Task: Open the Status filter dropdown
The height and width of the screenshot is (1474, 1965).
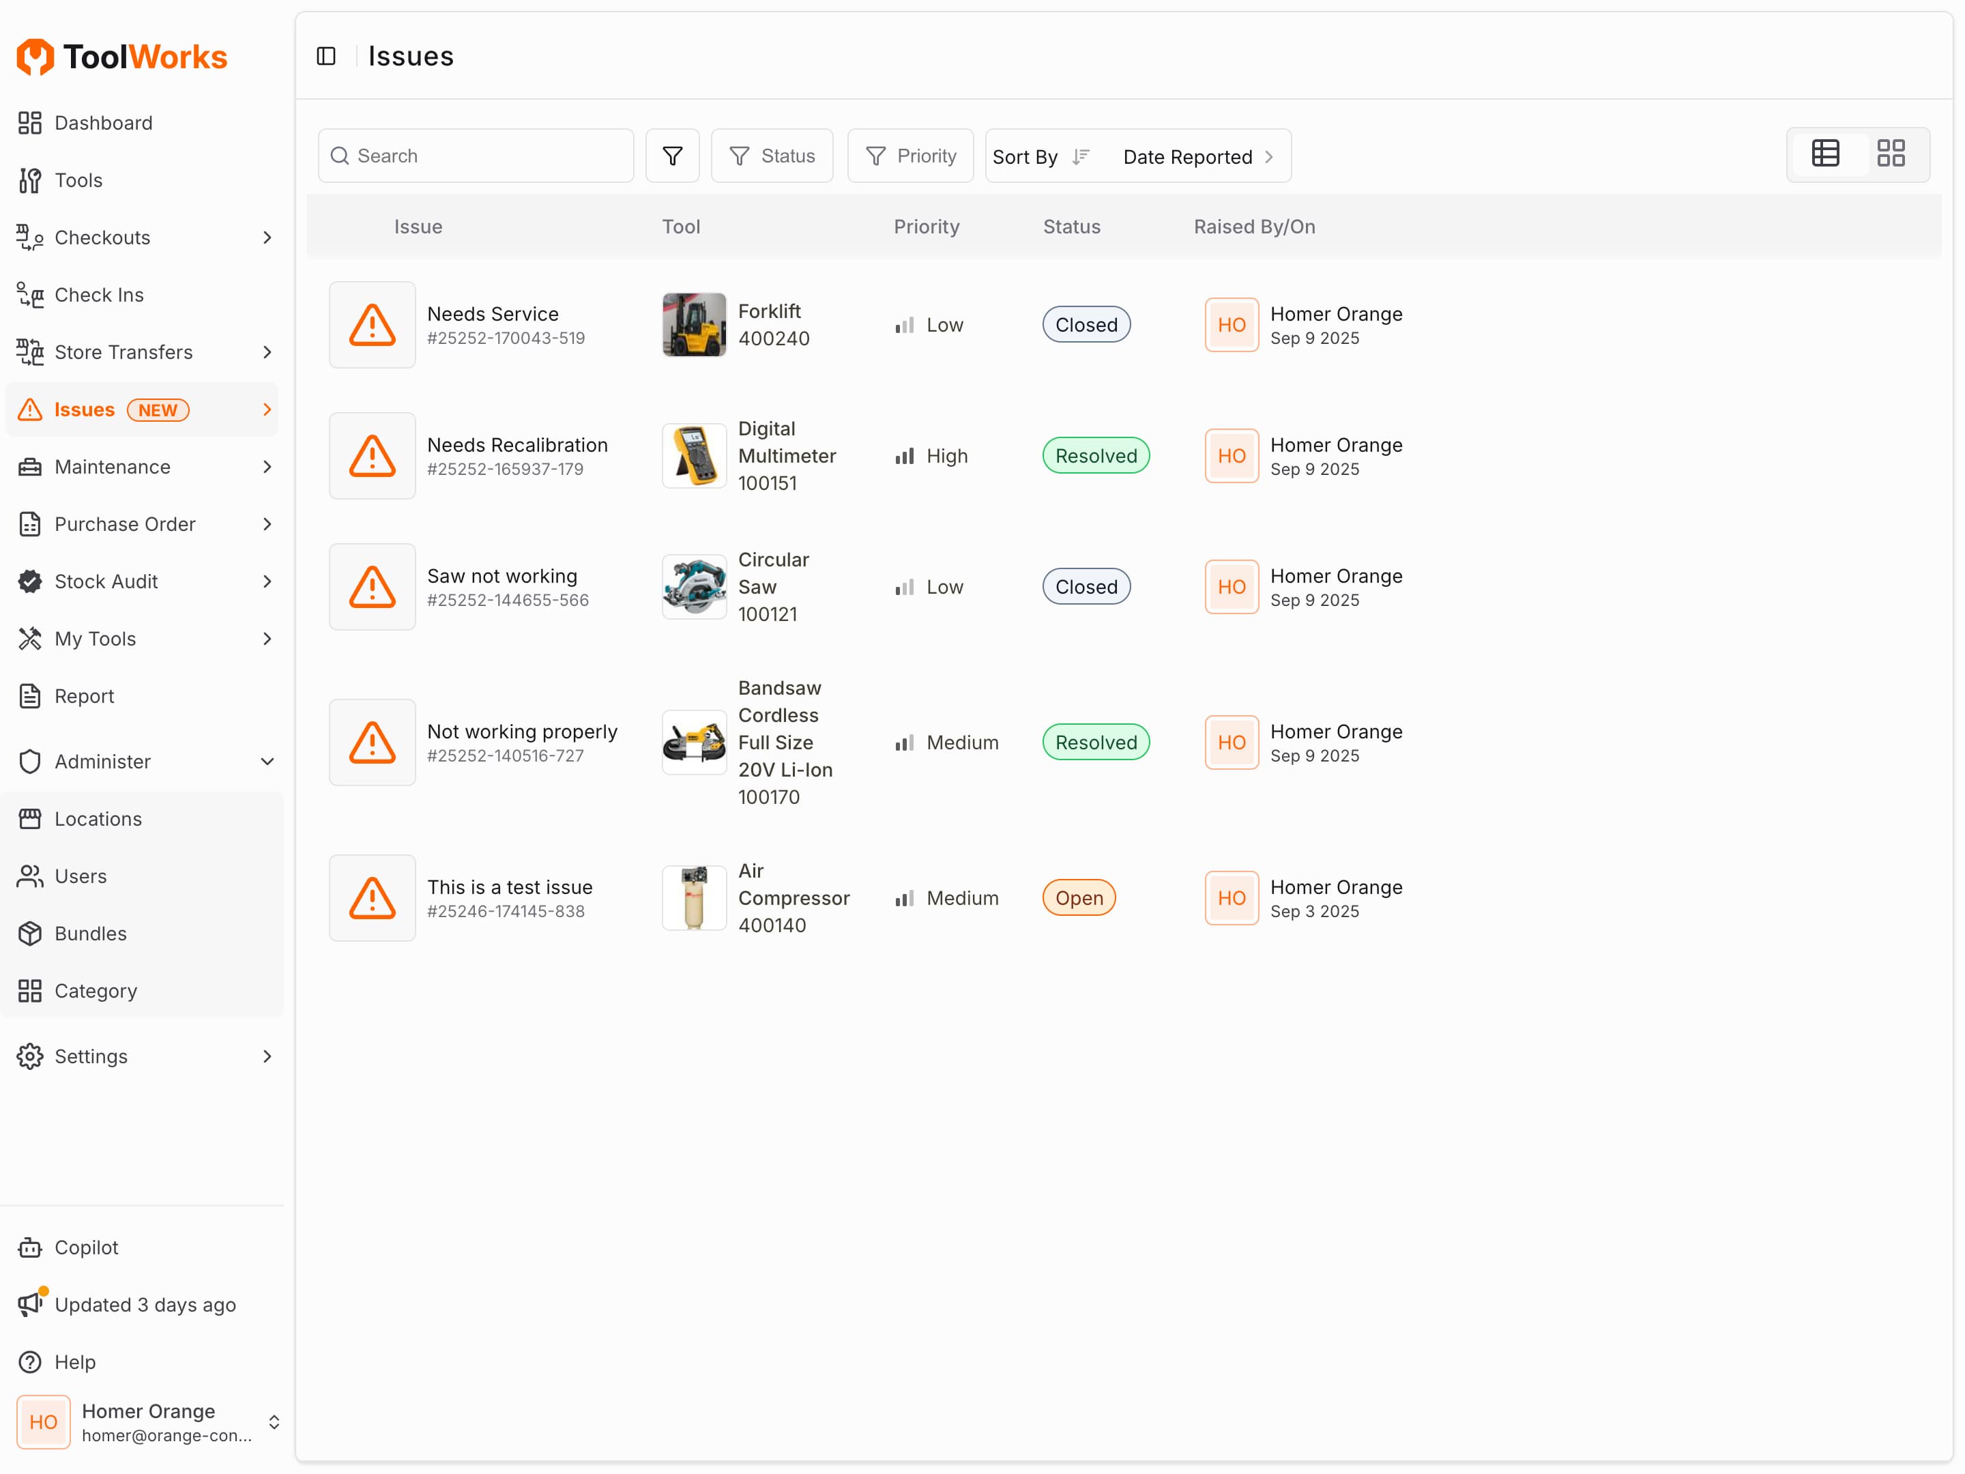Action: tap(772, 156)
